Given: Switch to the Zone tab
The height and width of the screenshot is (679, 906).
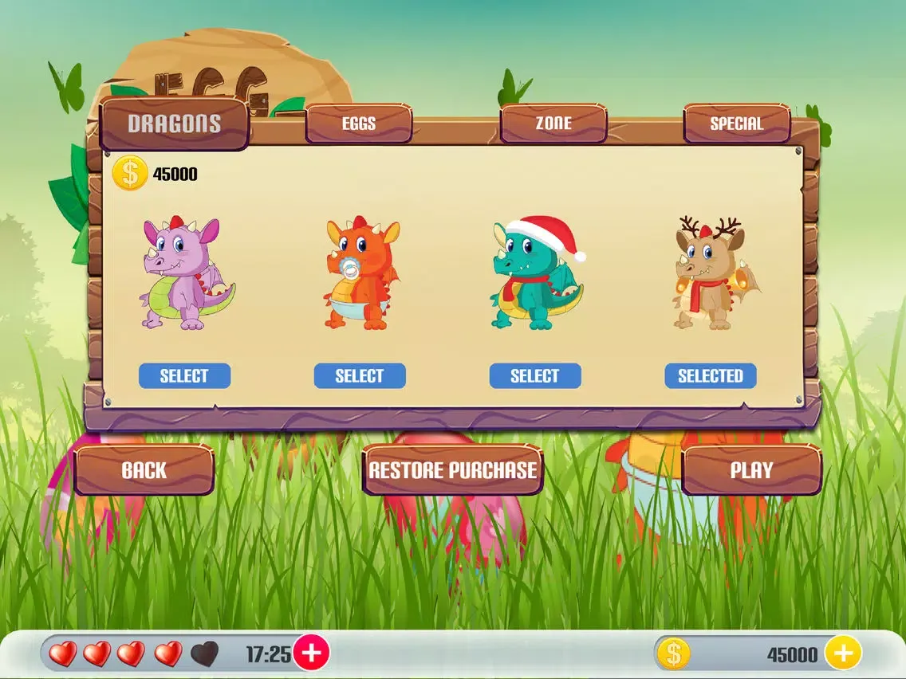Looking at the screenshot, I should click(x=553, y=123).
